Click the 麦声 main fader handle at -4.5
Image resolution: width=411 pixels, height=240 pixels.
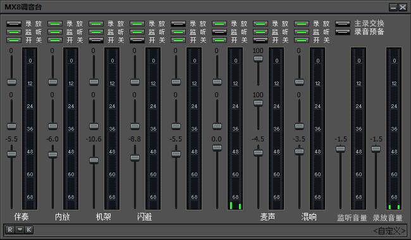click(258, 153)
